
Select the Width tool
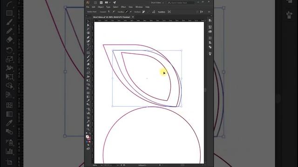click(88, 77)
